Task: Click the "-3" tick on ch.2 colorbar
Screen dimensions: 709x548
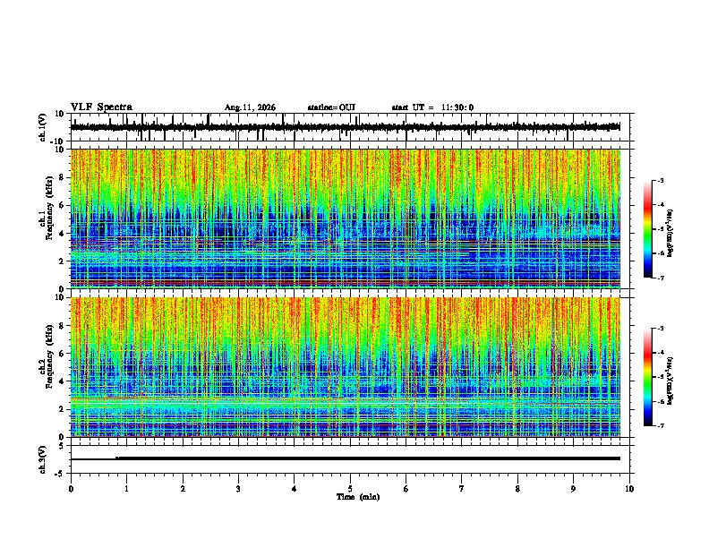Action: [660, 329]
